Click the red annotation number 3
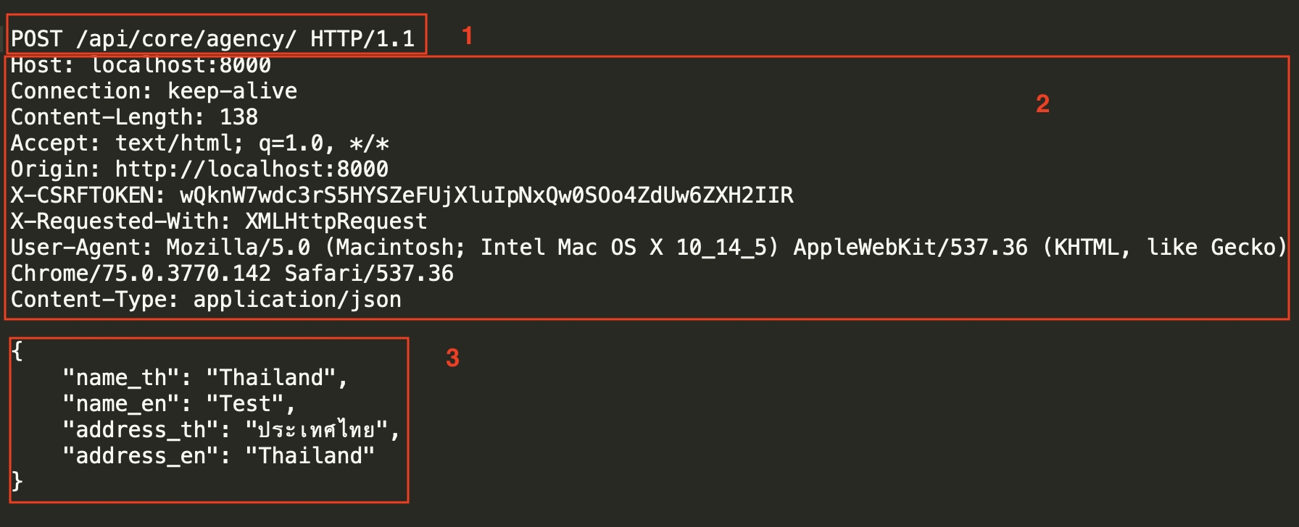1299x527 pixels. coord(452,358)
